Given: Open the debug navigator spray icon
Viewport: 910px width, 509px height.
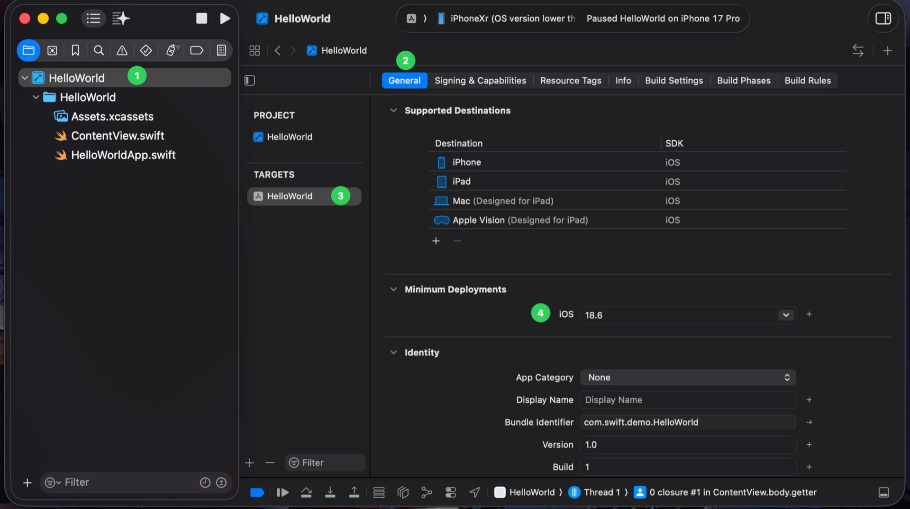Looking at the screenshot, I should tap(172, 51).
